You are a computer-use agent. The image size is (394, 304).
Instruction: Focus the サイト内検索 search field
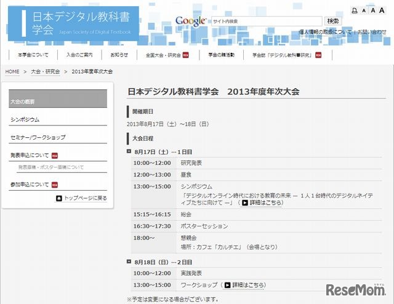pos(267,22)
